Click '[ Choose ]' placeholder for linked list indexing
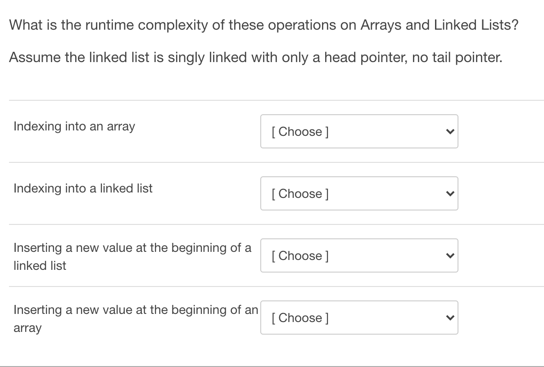Screen dimensions: 544x367 tap(300, 194)
